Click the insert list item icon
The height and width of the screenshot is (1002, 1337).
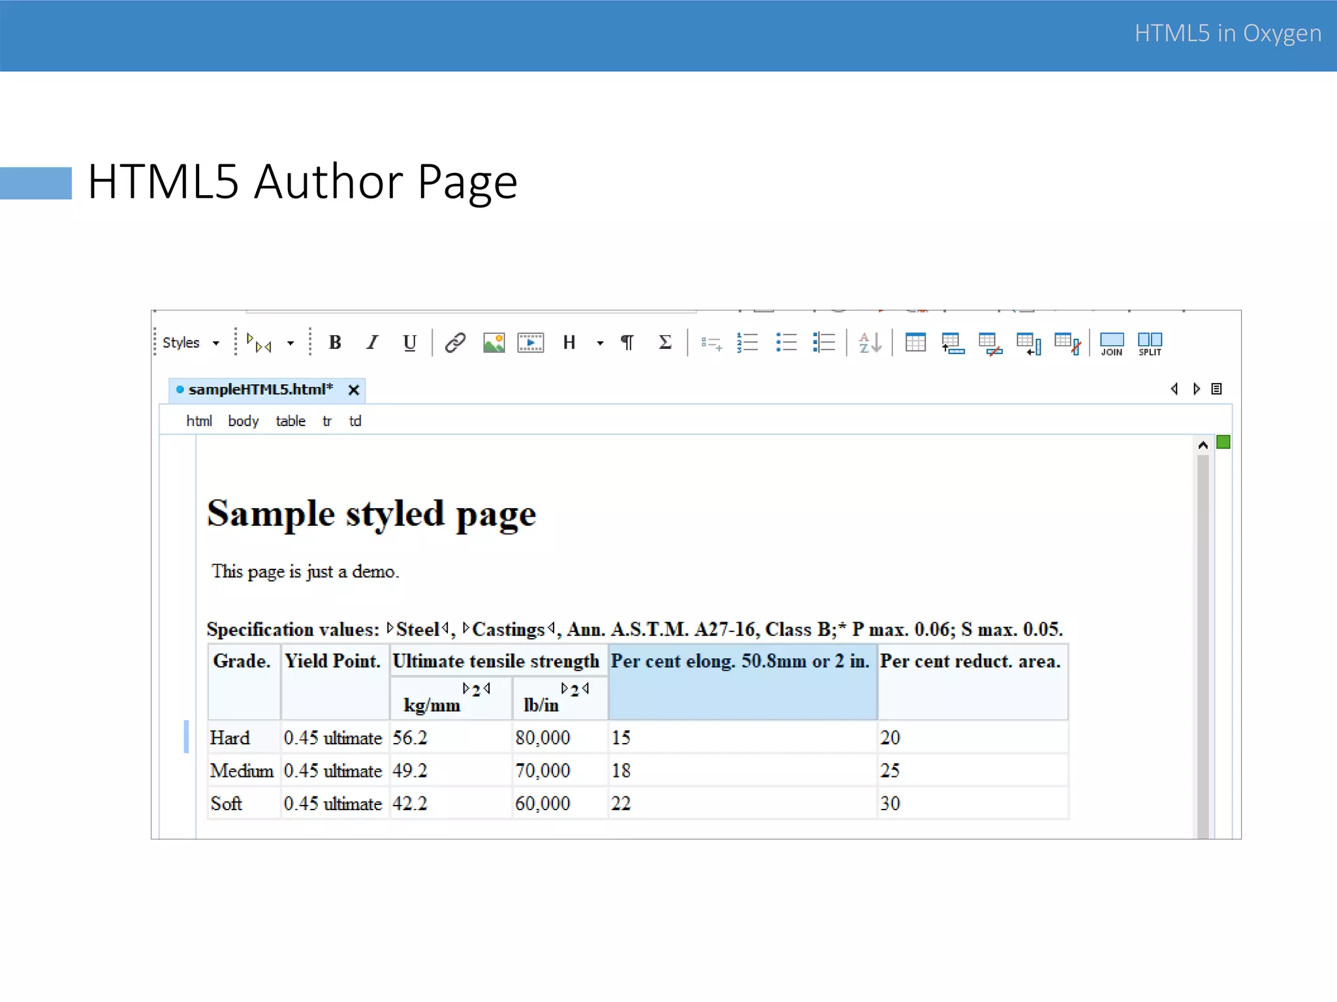click(x=712, y=343)
